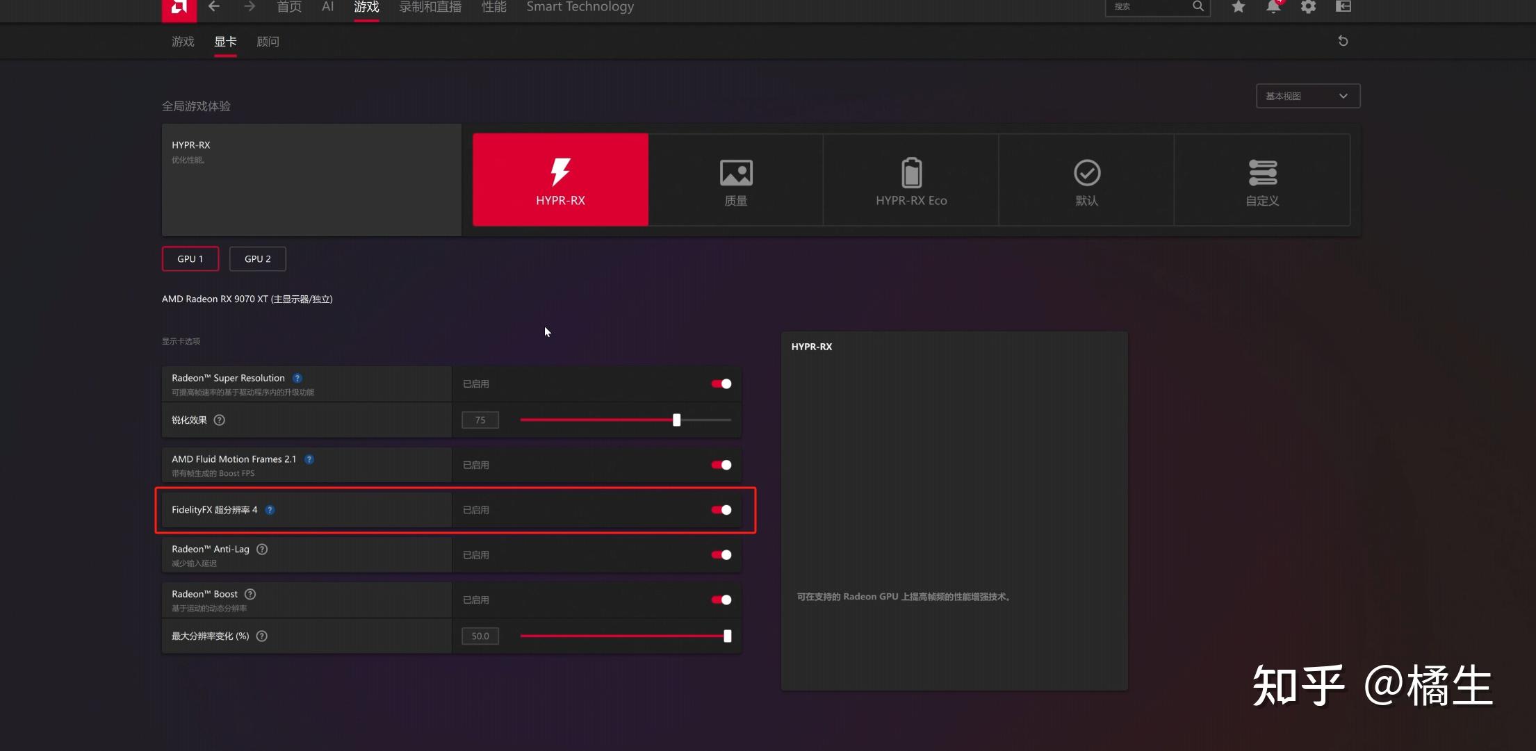Click the reset arrow icon
Image resolution: width=1536 pixels, height=751 pixels.
tap(1343, 41)
